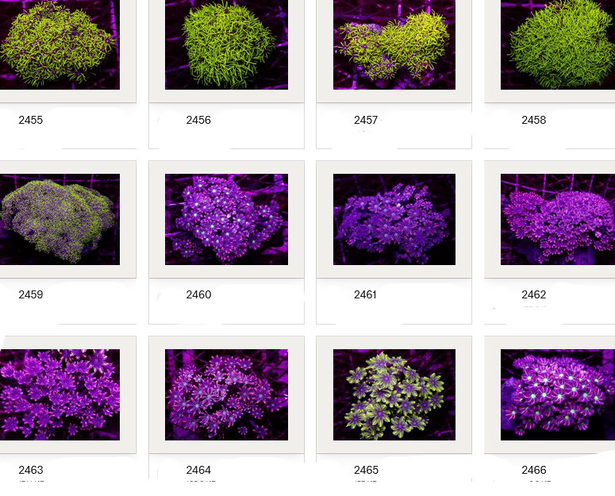This screenshot has width=615, height=496.
Task: Click the item number 2459
Action: (31, 294)
